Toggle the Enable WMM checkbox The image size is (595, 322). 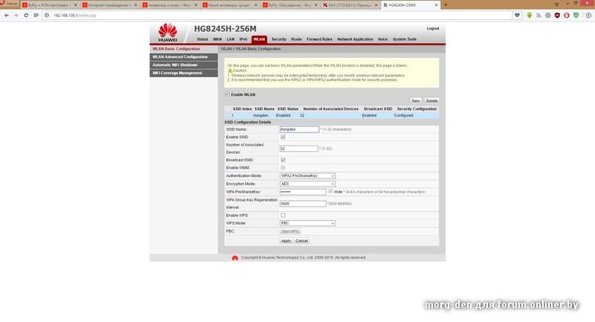[283, 167]
